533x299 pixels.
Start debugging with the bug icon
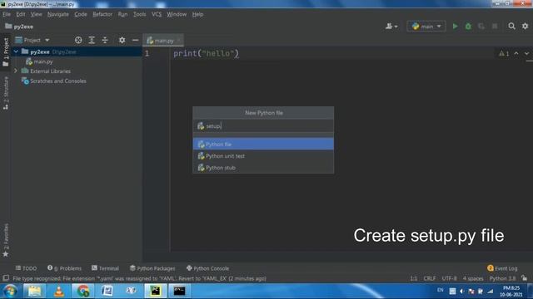[468, 27]
